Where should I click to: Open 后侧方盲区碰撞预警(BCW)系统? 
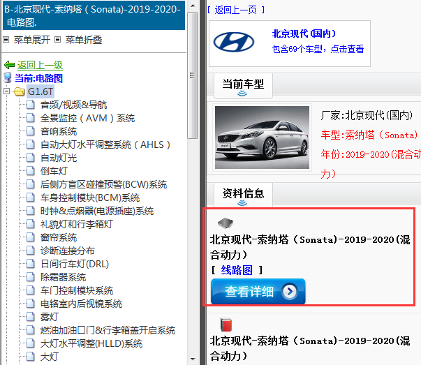coord(103,184)
